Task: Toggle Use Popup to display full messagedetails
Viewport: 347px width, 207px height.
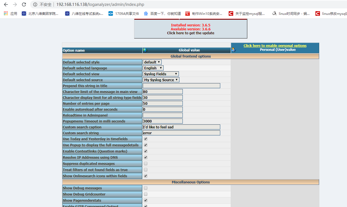Action: click(x=146, y=145)
